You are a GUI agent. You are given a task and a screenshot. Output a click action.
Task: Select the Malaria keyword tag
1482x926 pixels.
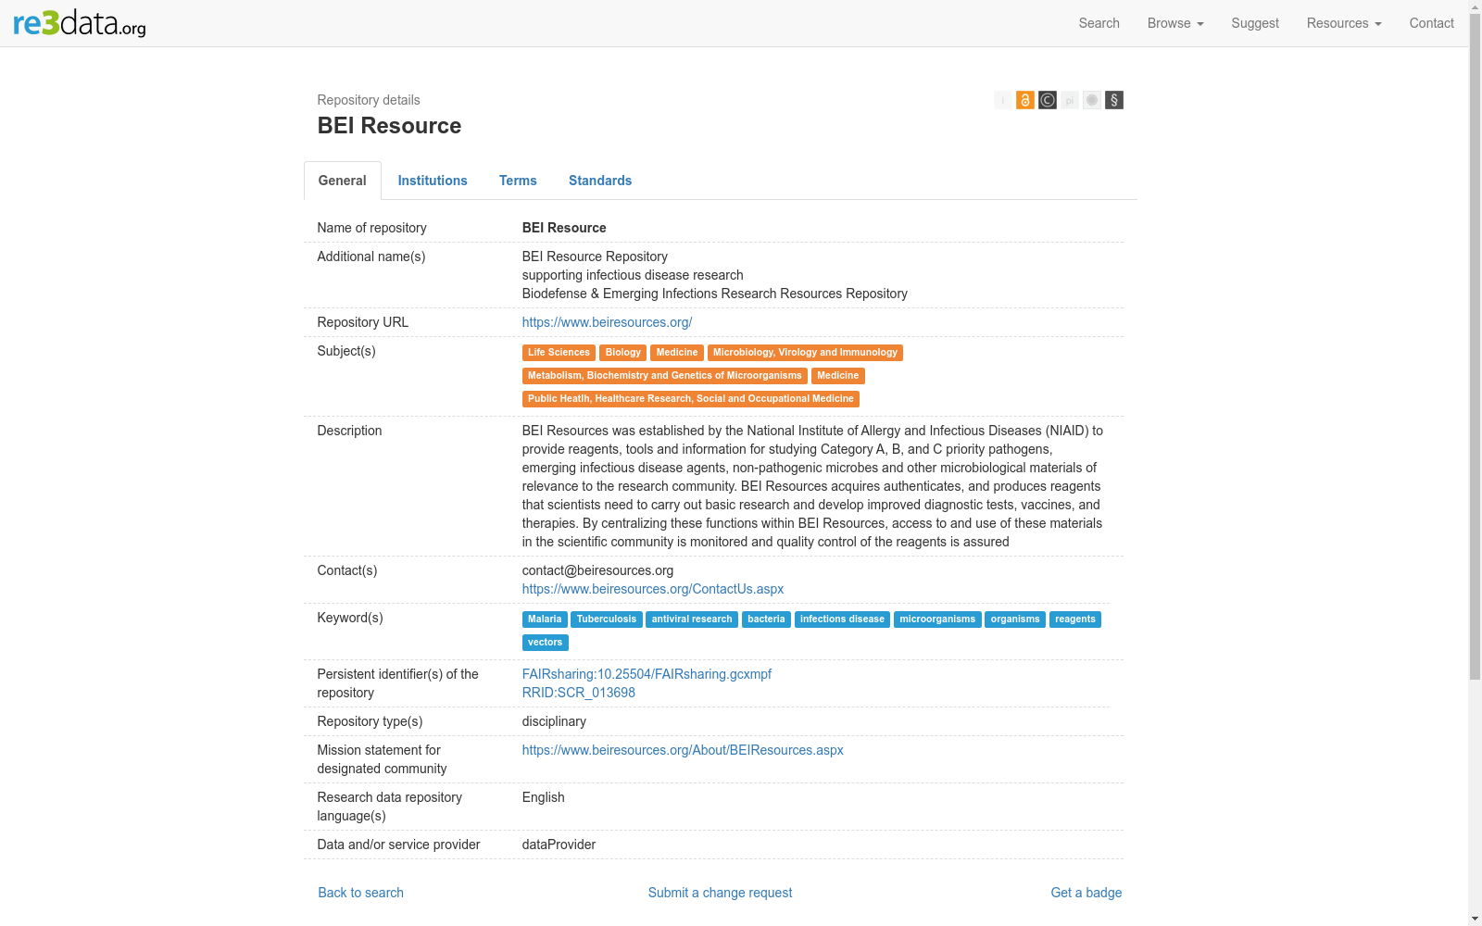coord(545,619)
